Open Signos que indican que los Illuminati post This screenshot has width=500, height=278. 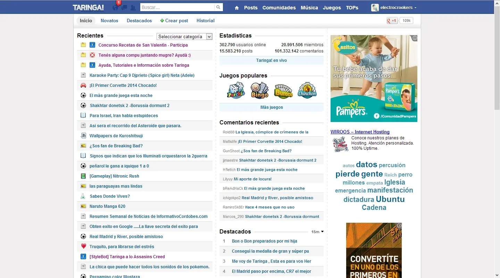pyautogui.click(x=149, y=156)
